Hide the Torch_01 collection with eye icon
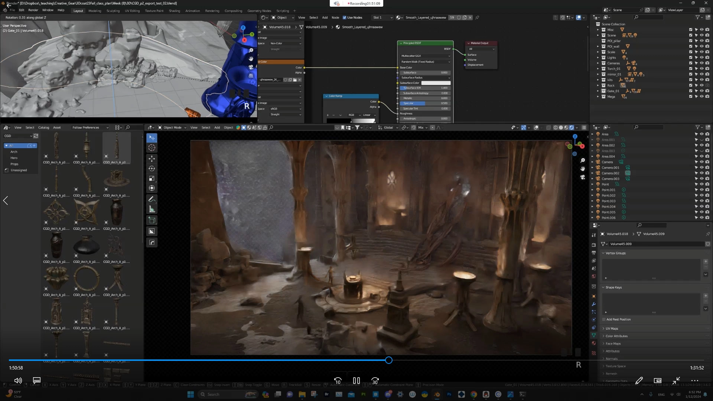This screenshot has height=401, width=713. 701,69
